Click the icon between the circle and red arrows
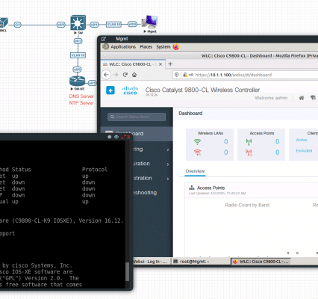The height and width of the screenshot is (299, 318). pyautogui.click(x=116, y=137)
